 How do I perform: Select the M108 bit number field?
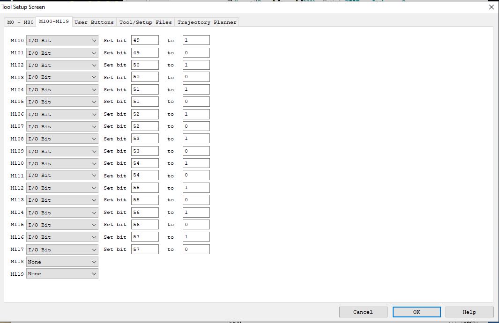click(145, 139)
